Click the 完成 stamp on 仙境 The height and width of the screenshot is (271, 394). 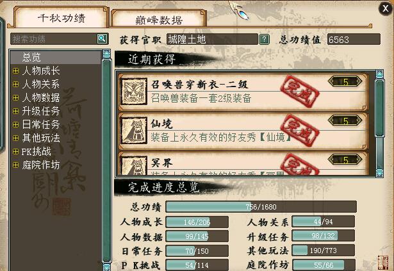pyautogui.click(x=300, y=131)
